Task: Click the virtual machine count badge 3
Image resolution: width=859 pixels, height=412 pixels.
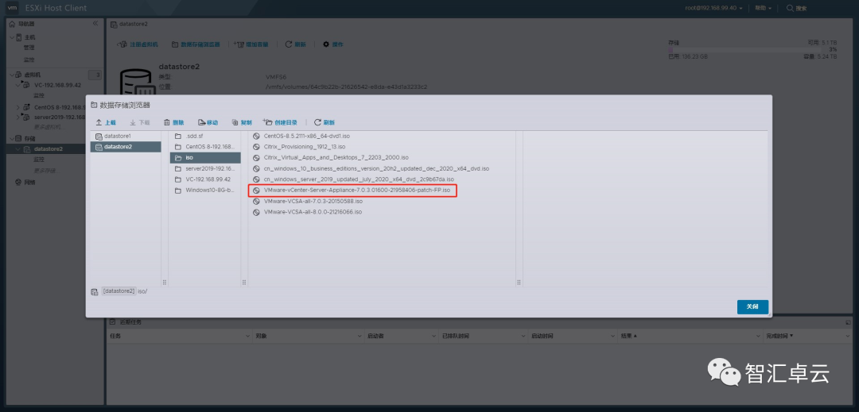Action: pos(95,75)
